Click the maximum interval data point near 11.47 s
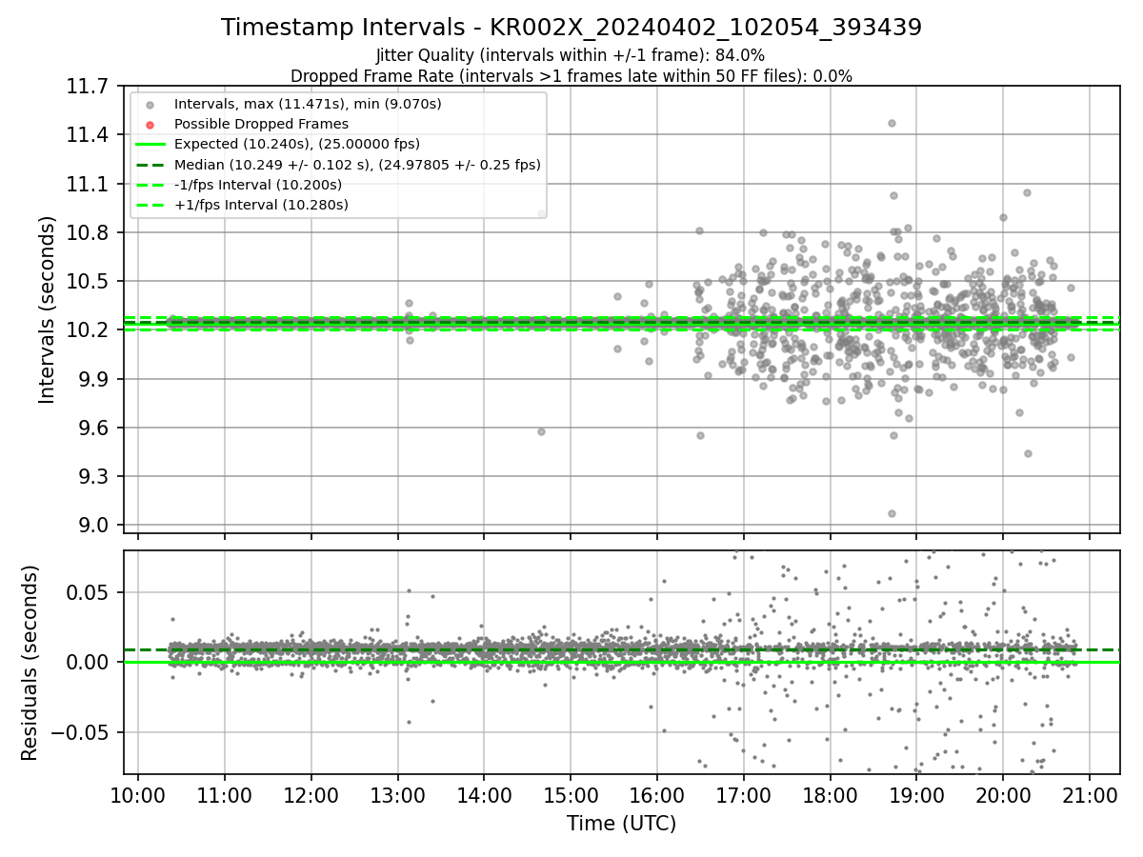This screenshot has width=1143, height=857. tap(892, 123)
